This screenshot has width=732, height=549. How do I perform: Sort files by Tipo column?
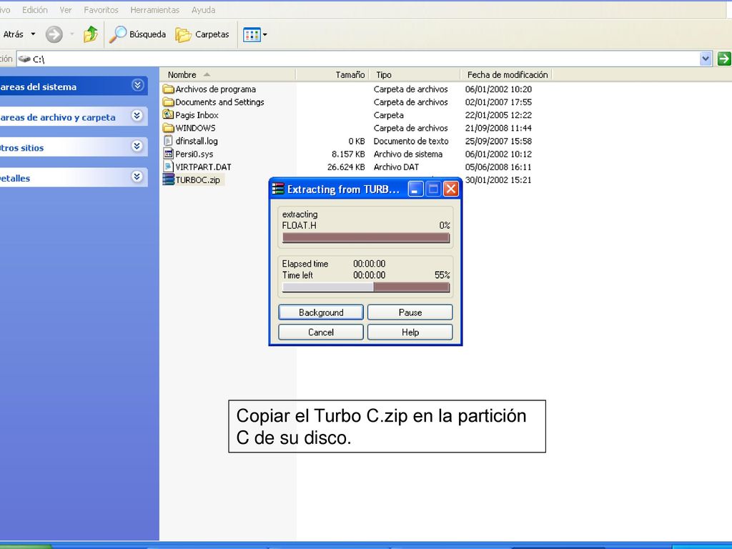tap(415, 74)
